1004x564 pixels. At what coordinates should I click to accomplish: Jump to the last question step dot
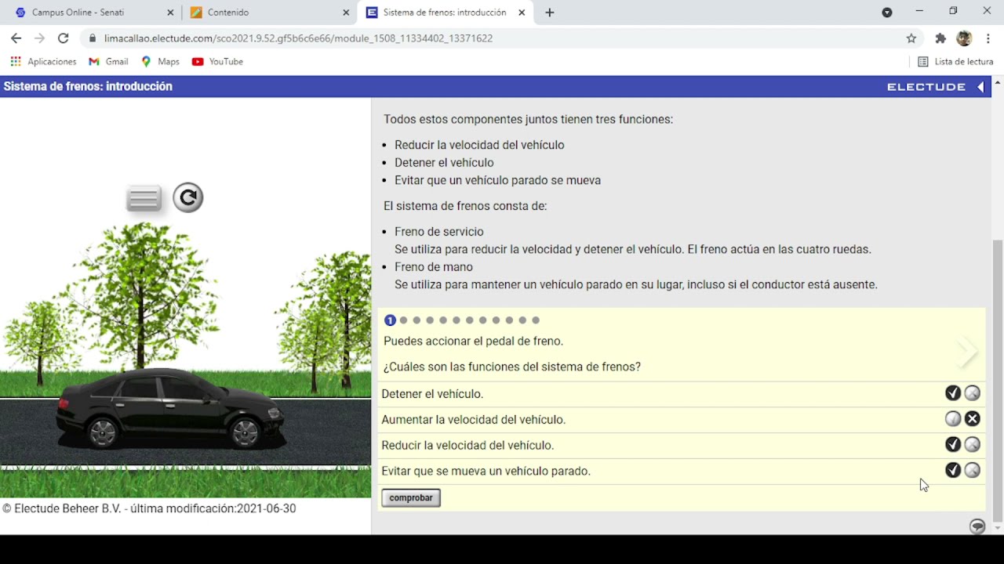536,320
